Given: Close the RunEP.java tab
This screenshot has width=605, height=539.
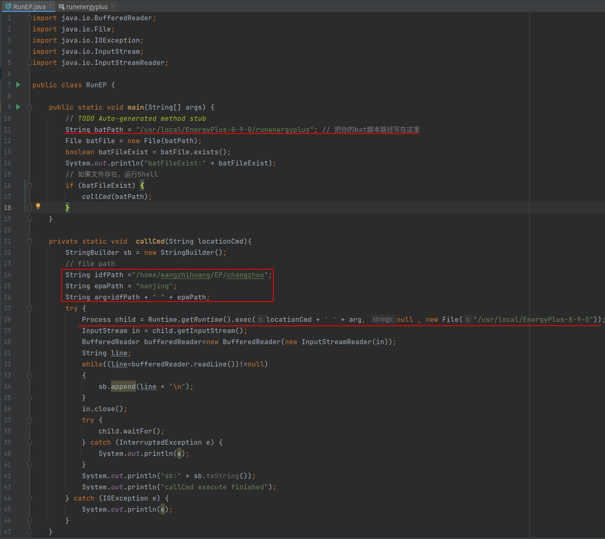Looking at the screenshot, I should [x=50, y=6].
